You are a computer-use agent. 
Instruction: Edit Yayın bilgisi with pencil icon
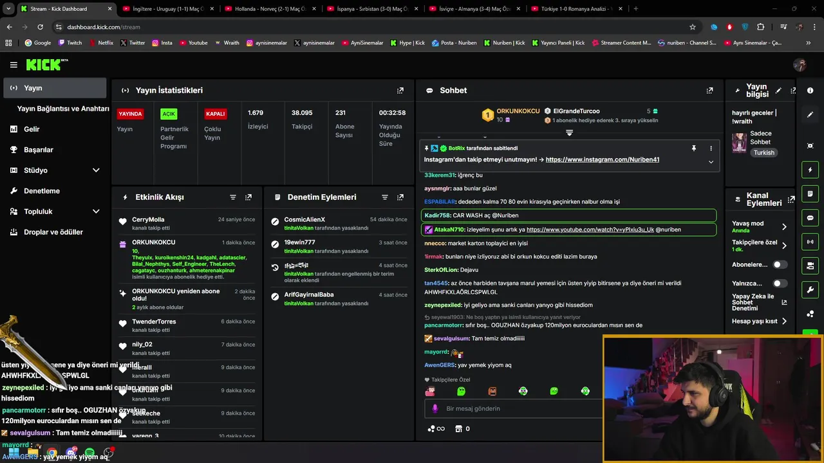click(778, 91)
